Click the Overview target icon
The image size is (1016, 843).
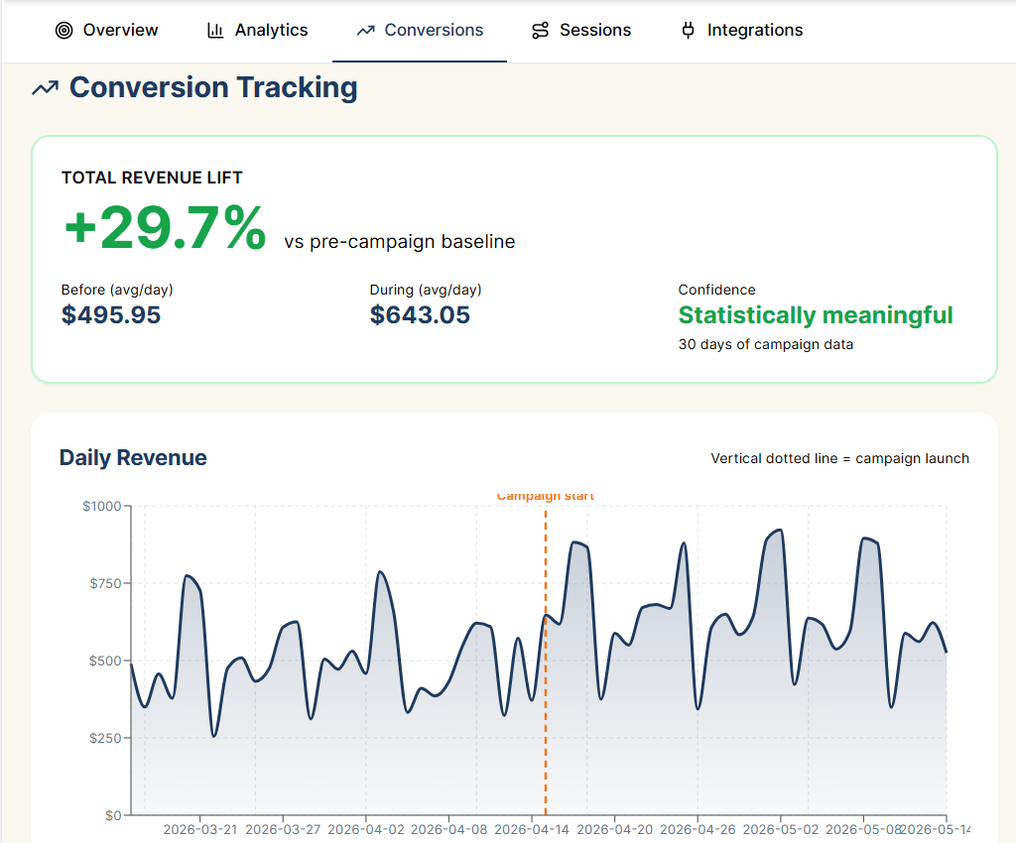tap(64, 31)
